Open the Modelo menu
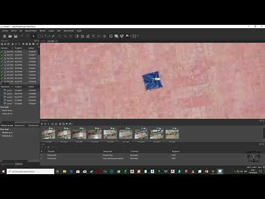 [43, 31]
